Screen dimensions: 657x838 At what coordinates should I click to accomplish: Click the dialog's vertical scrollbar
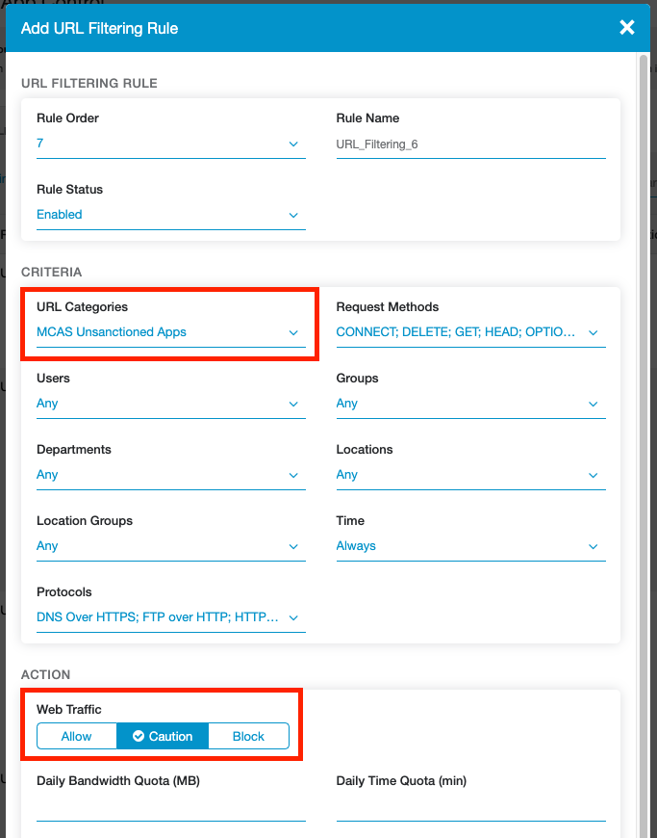pos(644,385)
